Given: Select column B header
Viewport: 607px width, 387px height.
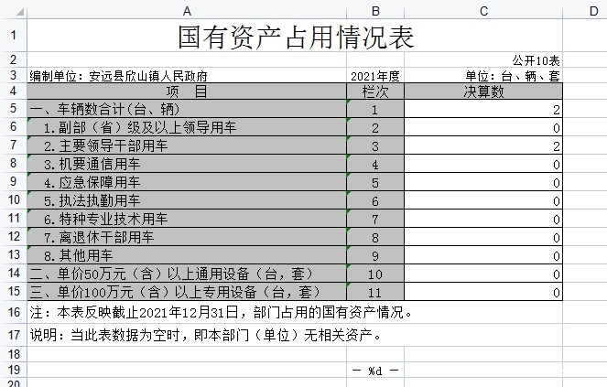Looking at the screenshot, I should click(375, 10).
